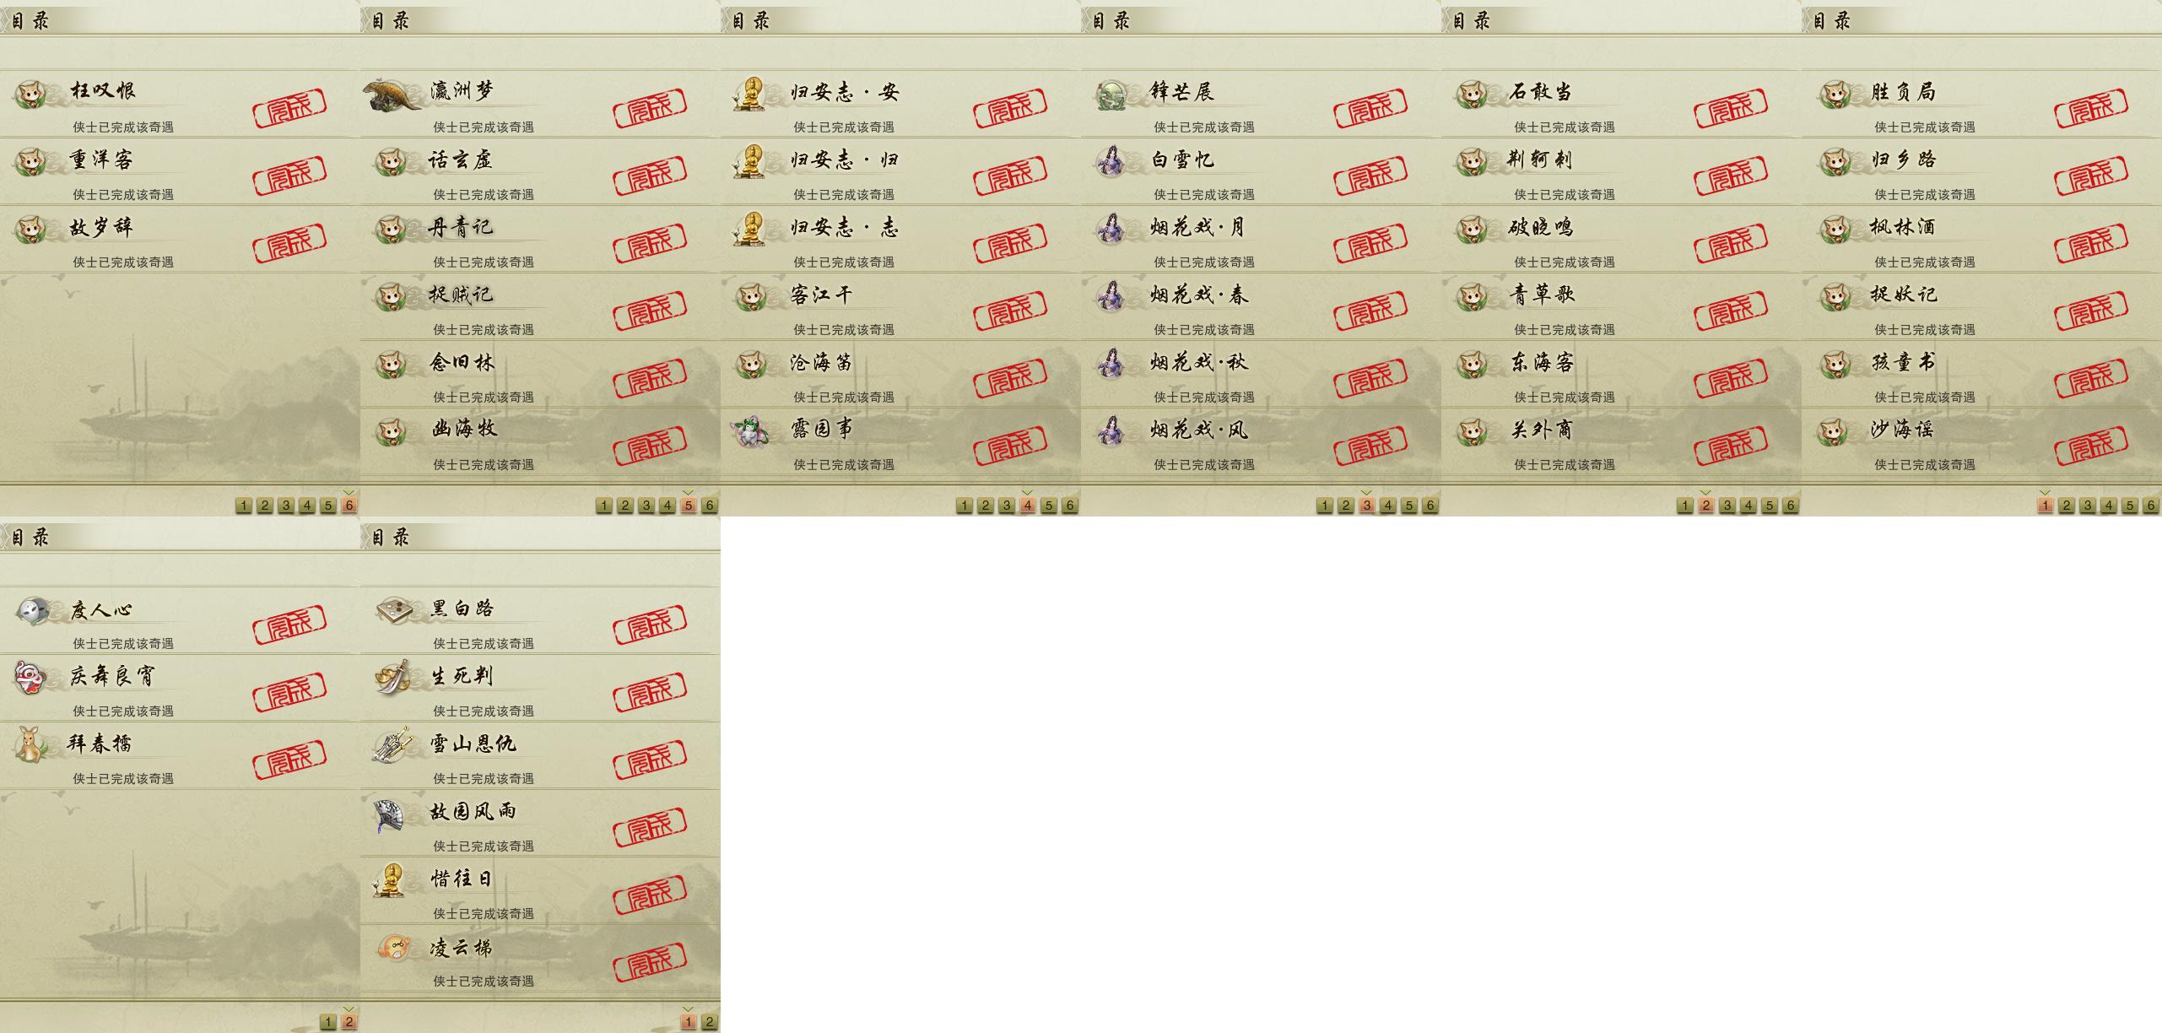This screenshot has height=1033, width=2162.
Task: Select the go board icon next to 黑白路
Action: (x=392, y=610)
